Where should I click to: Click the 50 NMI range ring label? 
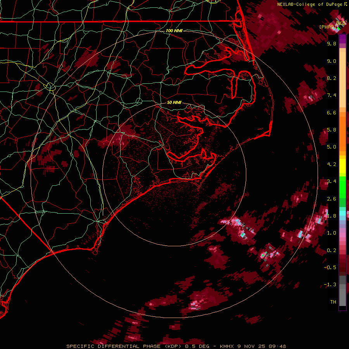pyautogui.click(x=174, y=102)
